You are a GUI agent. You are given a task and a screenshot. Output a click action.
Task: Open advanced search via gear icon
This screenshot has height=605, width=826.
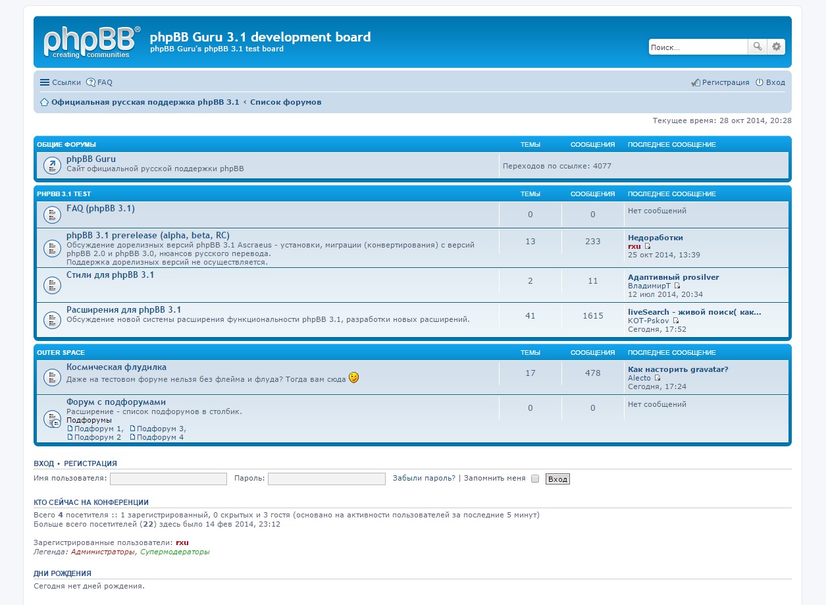pos(776,47)
